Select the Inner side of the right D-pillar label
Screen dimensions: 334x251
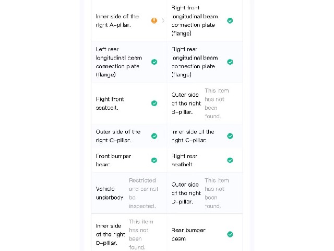pyautogui.click(x=110, y=234)
